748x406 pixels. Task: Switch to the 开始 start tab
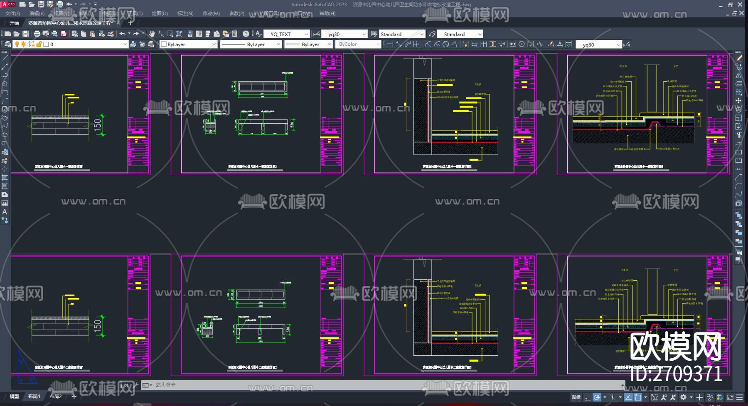pos(14,23)
